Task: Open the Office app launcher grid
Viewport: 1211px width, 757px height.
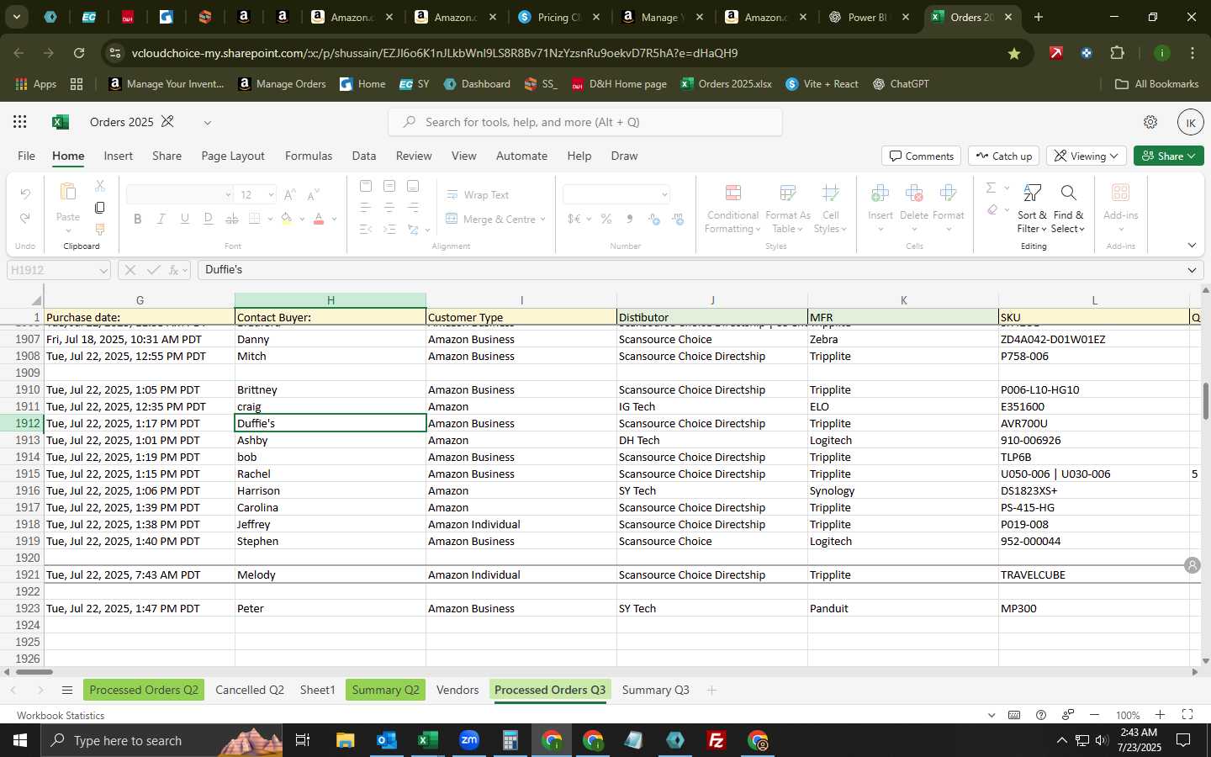Action: tap(20, 122)
